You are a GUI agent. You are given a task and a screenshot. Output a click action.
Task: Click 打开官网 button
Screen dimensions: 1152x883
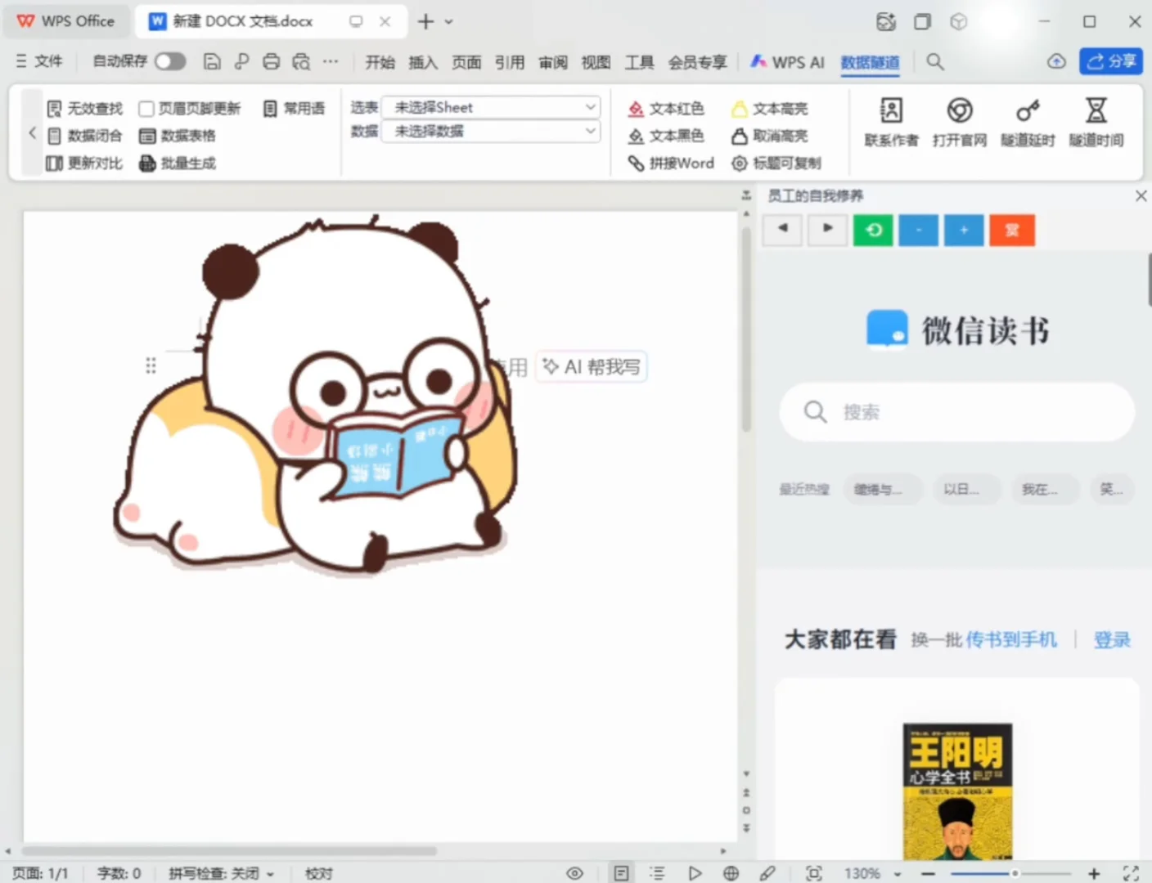point(960,123)
